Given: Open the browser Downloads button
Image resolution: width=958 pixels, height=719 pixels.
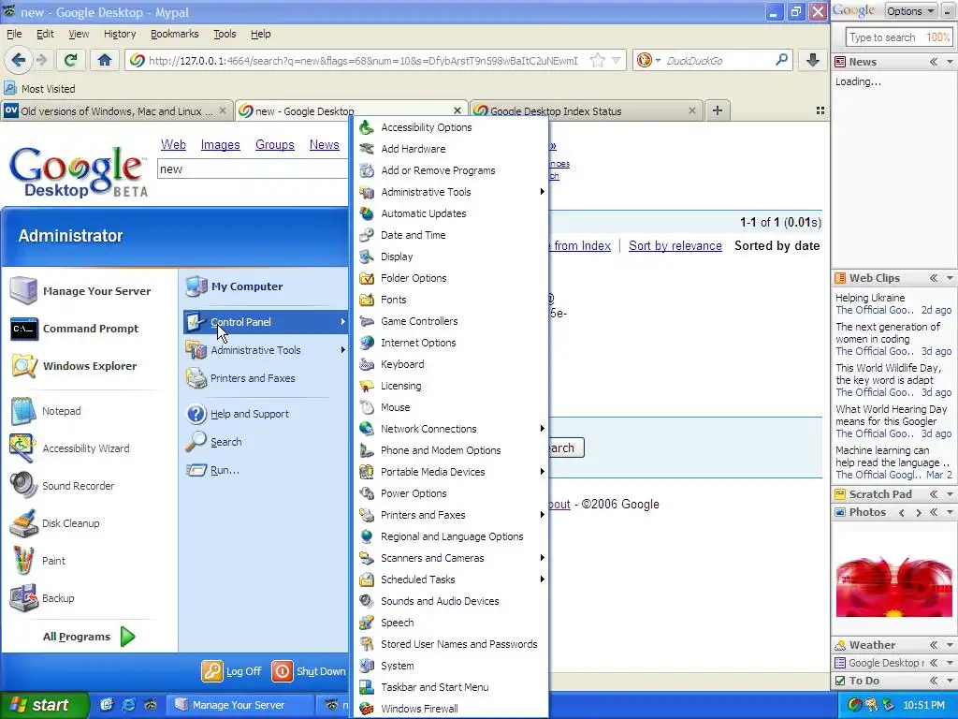Looking at the screenshot, I should point(812,60).
